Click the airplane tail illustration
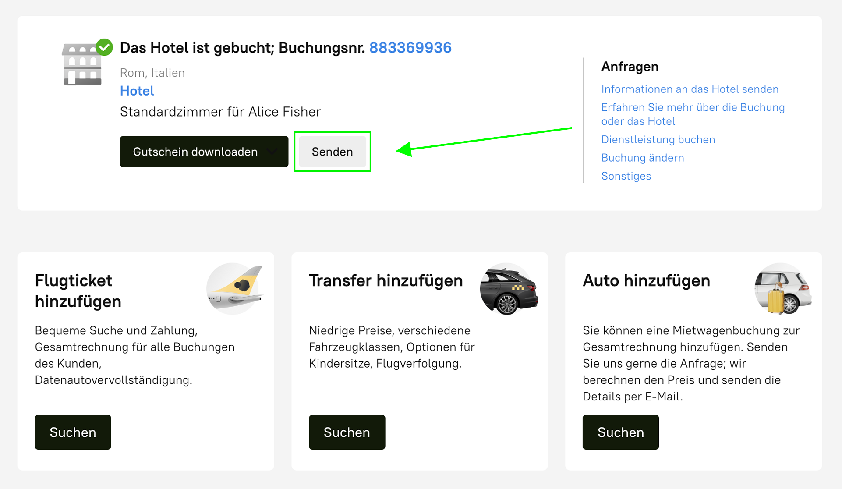842x489 pixels. (235, 288)
